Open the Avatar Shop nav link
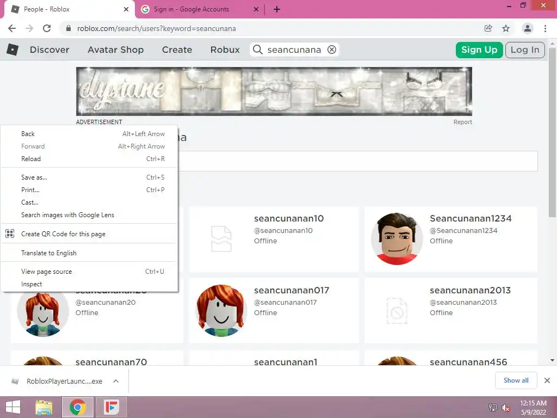This screenshot has width=557, height=418. (x=115, y=50)
